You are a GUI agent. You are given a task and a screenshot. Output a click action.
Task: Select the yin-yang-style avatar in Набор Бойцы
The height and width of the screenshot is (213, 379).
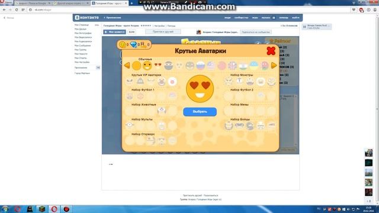click(x=250, y=126)
